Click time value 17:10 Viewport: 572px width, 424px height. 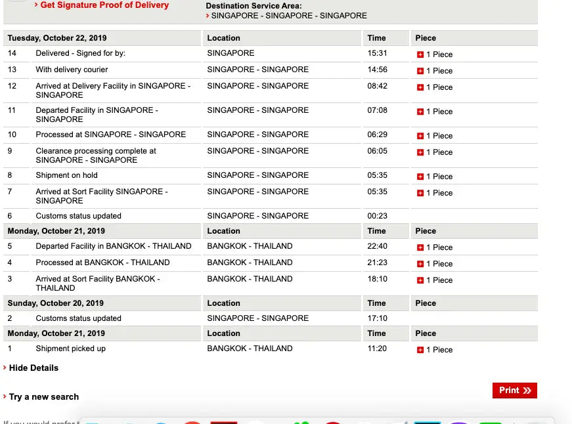pyautogui.click(x=377, y=318)
